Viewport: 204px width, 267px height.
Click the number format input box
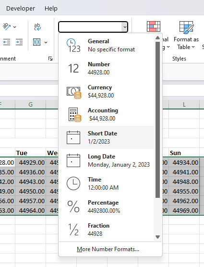[90, 27]
